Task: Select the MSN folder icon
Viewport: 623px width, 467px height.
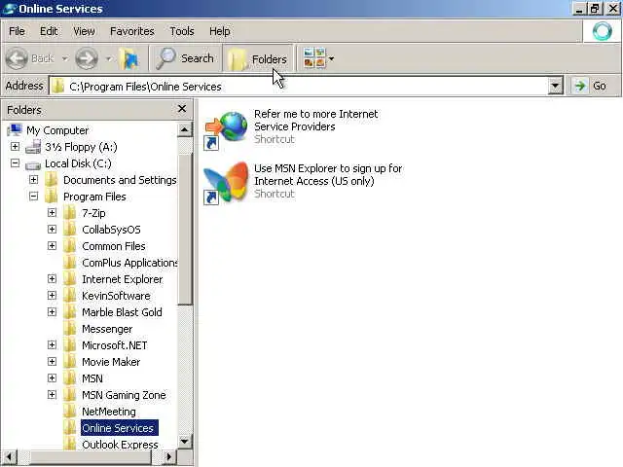Action: [69, 378]
